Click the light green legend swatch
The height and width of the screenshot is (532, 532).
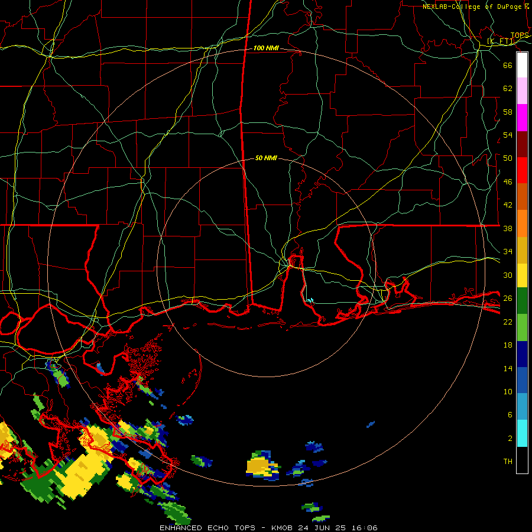coord(522,327)
